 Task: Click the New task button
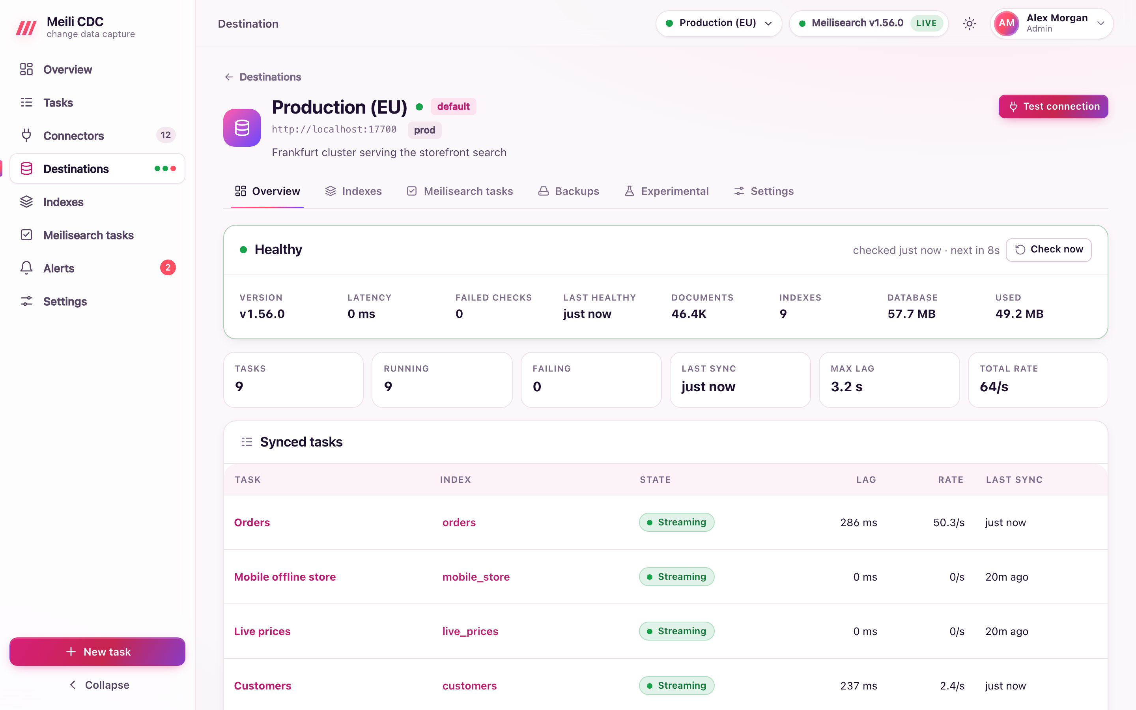[x=98, y=652]
